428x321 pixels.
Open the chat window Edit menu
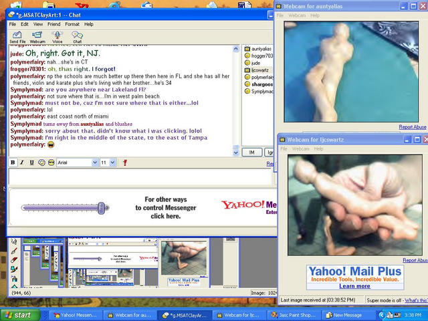click(x=25, y=24)
